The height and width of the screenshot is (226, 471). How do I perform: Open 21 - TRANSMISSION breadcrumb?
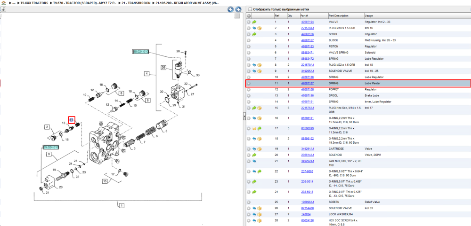click(x=136, y=3)
